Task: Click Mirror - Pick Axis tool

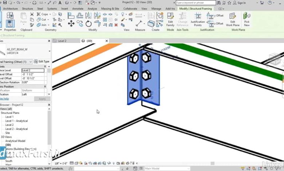Action: tap(88, 16)
